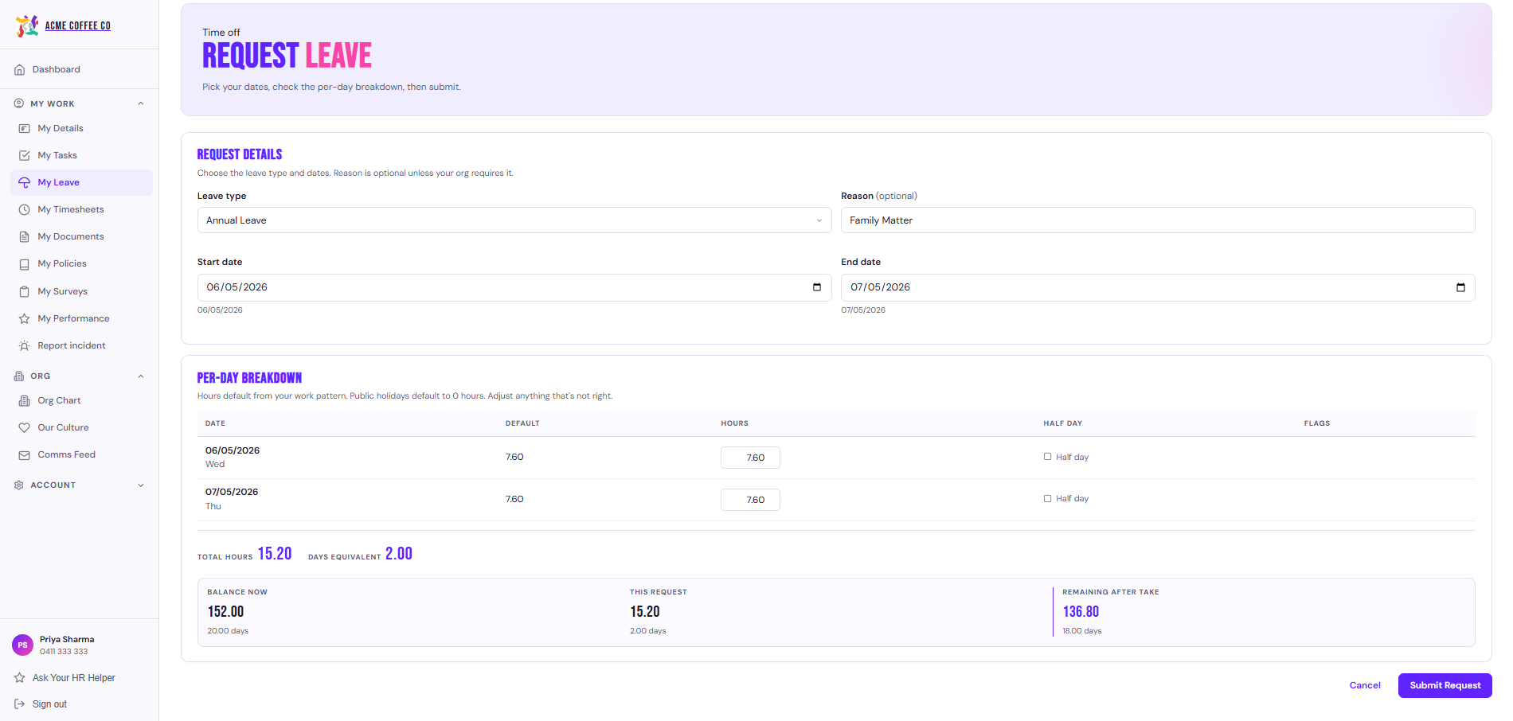Click the Comms Feed envelope icon
Image resolution: width=1513 pixels, height=721 pixels.
25,454
